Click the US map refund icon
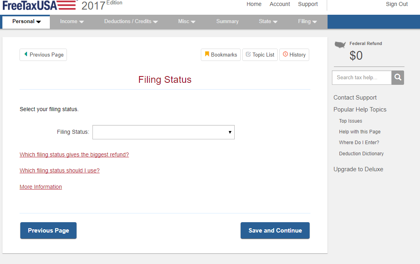420x264 pixels. point(340,45)
